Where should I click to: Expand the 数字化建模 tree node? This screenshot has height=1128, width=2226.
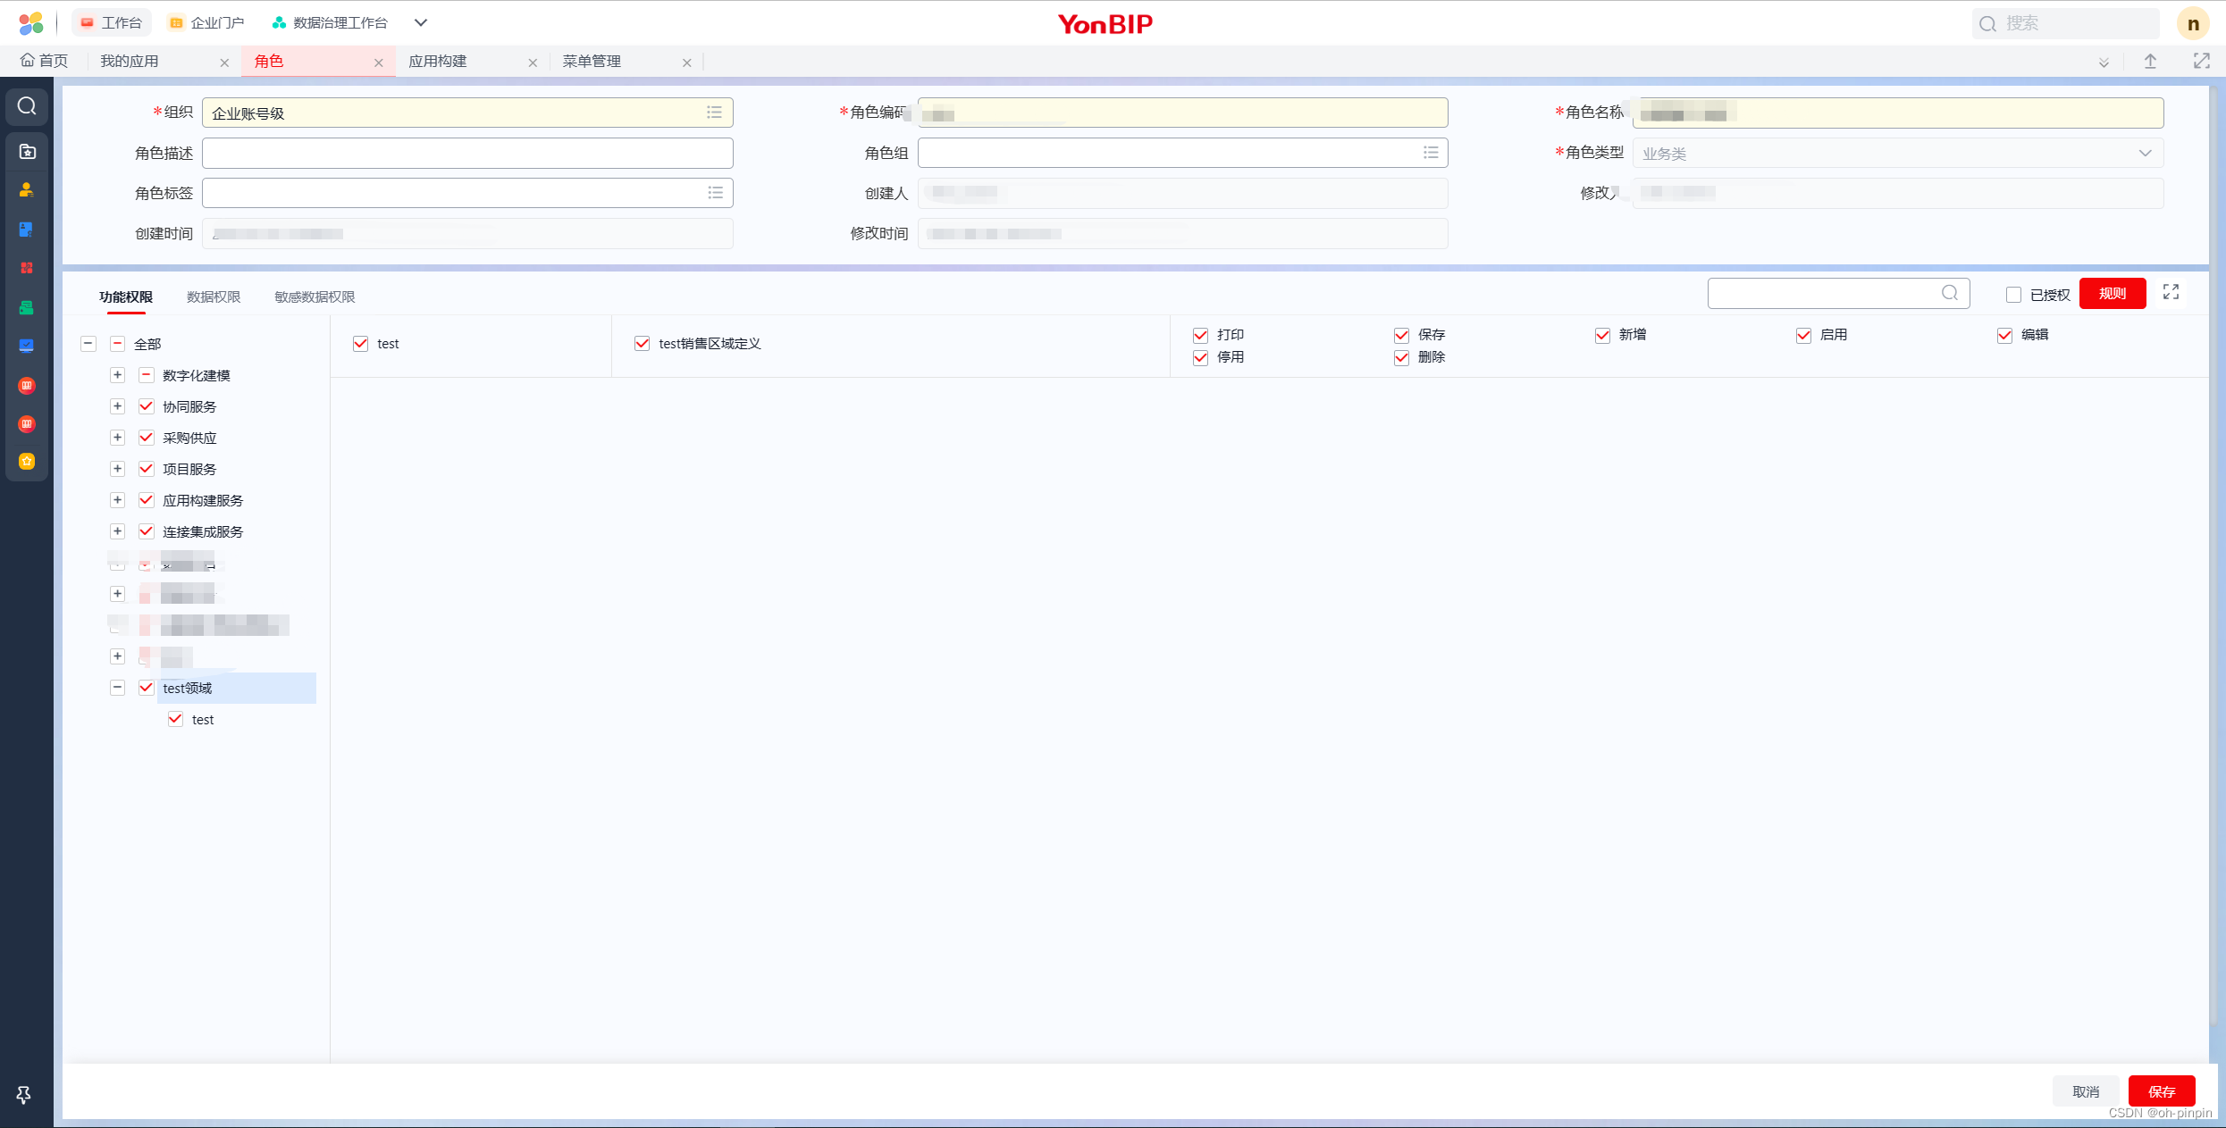[x=117, y=375]
